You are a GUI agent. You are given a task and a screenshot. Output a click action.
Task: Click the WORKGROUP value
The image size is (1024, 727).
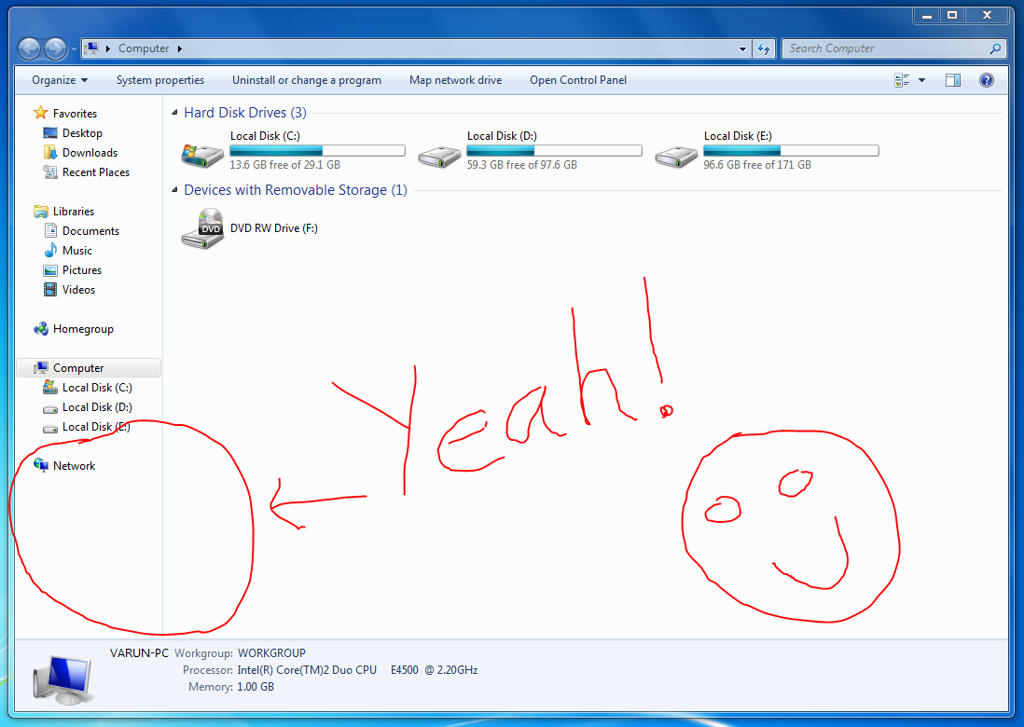271,652
